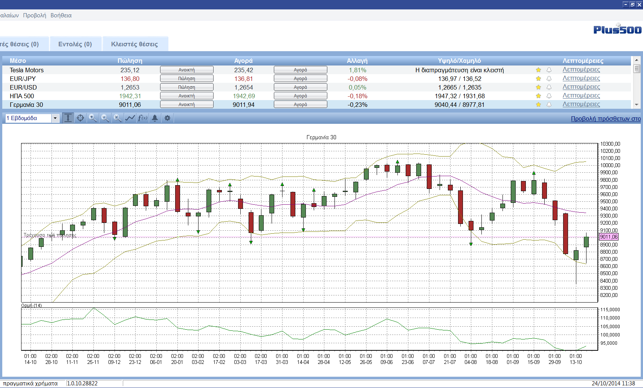Screen dimensions: 643x388
Task: Sort by the Μέσο column header
Action: click(18, 61)
